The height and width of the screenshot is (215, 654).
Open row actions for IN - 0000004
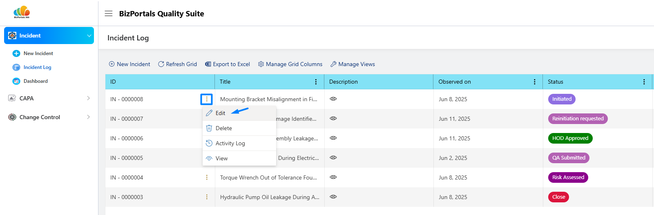[x=207, y=177]
